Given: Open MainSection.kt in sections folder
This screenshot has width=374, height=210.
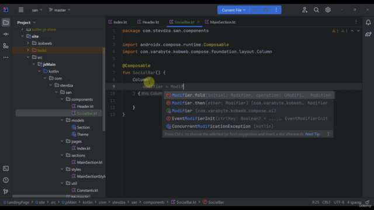Looking at the screenshot, I should tap(87, 162).
